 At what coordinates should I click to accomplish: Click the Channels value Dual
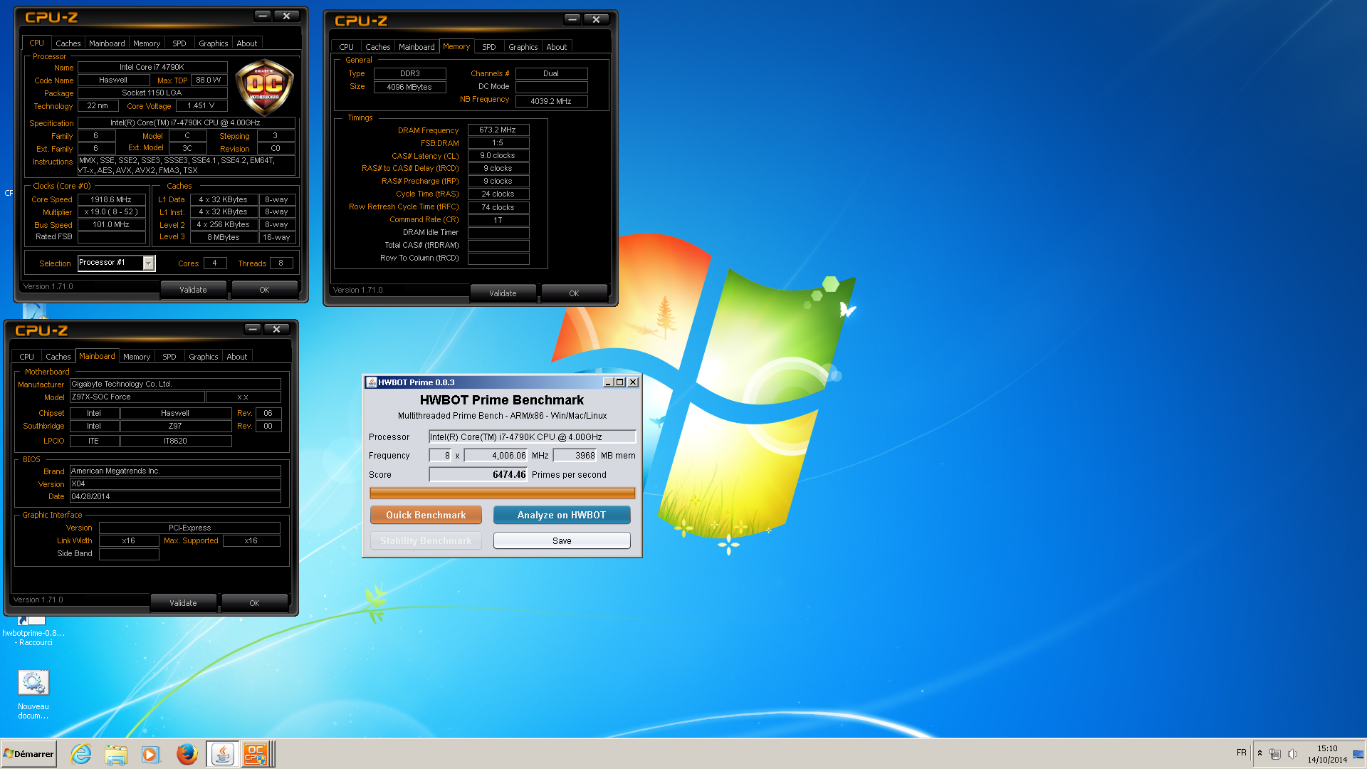click(x=551, y=74)
